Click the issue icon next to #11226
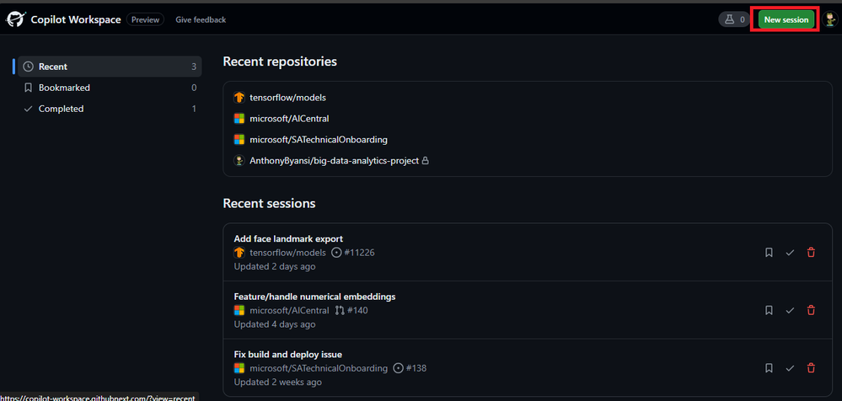 coord(336,252)
